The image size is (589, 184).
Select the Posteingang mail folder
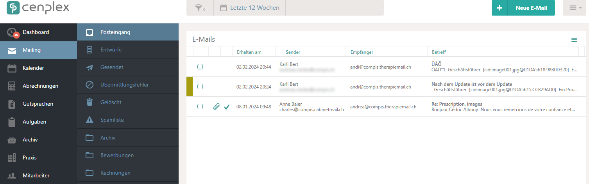click(128, 32)
